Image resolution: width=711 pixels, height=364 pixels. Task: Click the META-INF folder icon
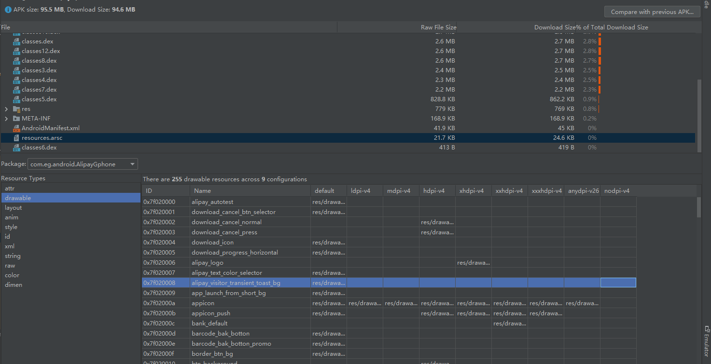pyautogui.click(x=16, y=119)
